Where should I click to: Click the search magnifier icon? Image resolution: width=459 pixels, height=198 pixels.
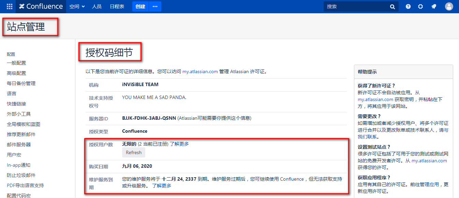click(x=393, y=6)
